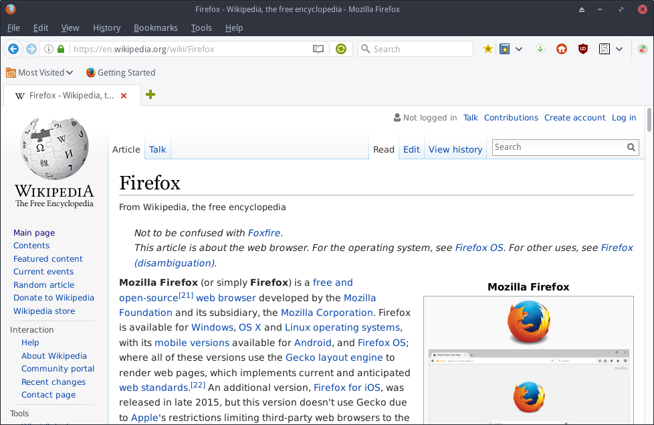This screenshot has width=654, height=425.
Task: Click the Firefox Home button
Action: pos(561,49)
